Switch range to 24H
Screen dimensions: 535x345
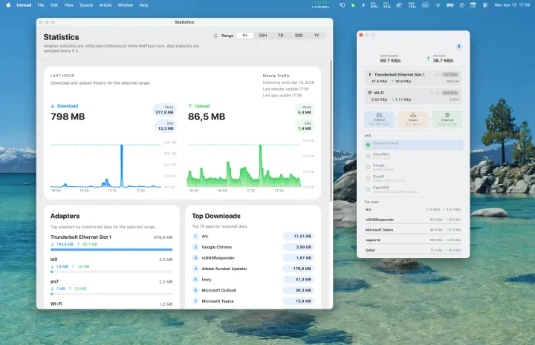point(263,36)
